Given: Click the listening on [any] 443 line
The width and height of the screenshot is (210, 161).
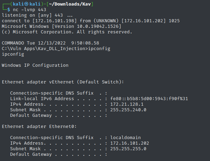Looking at the screenshot, I should [x=37, y=15].
